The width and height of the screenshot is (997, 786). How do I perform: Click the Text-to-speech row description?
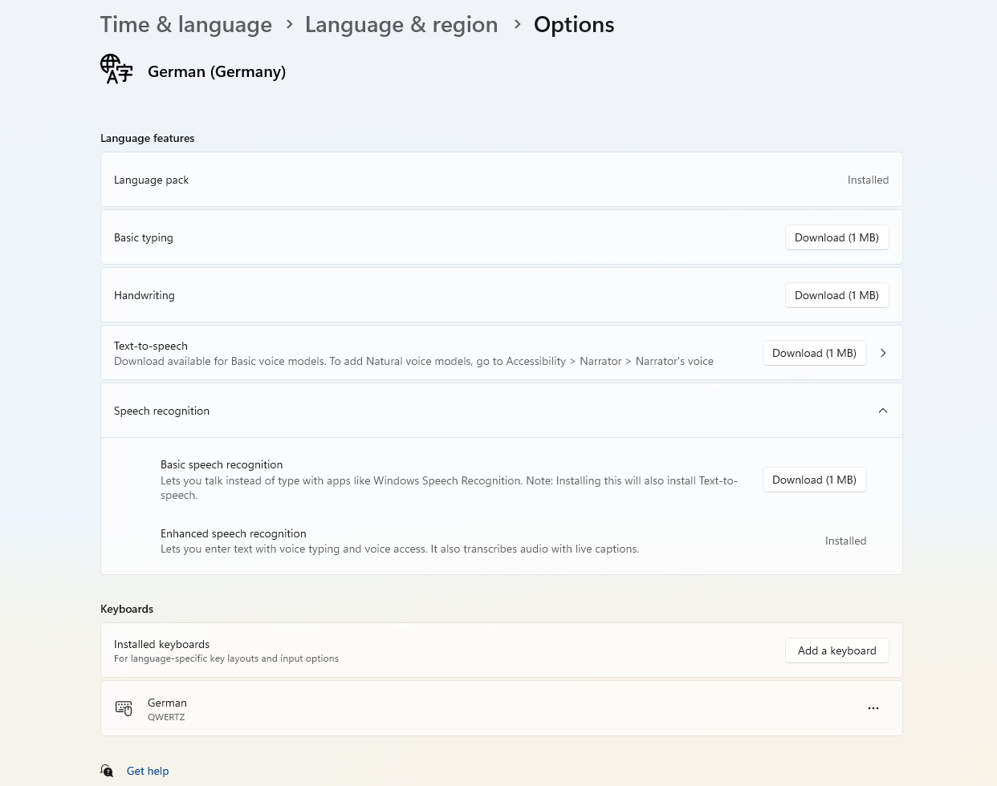(413, 362)
